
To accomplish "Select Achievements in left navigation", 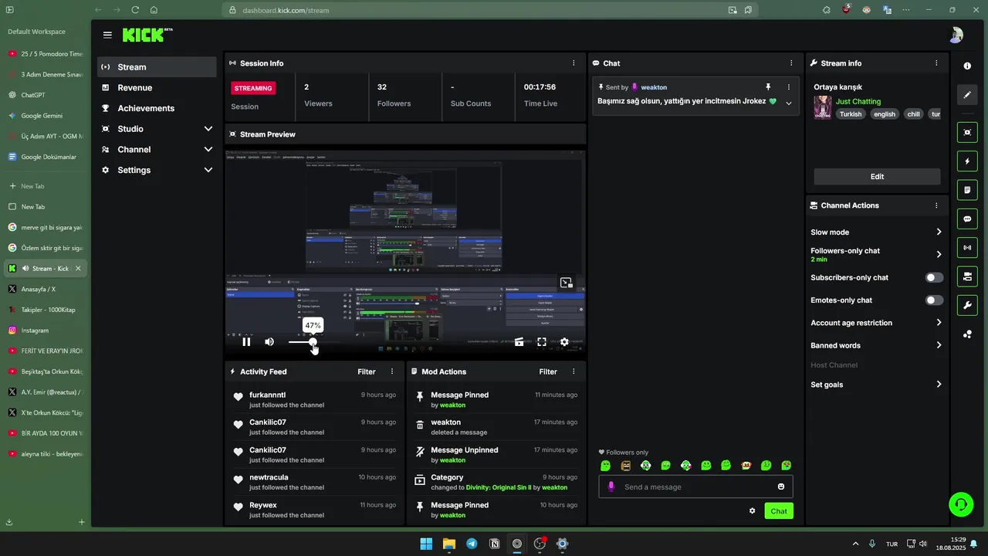I will point(157,108).
